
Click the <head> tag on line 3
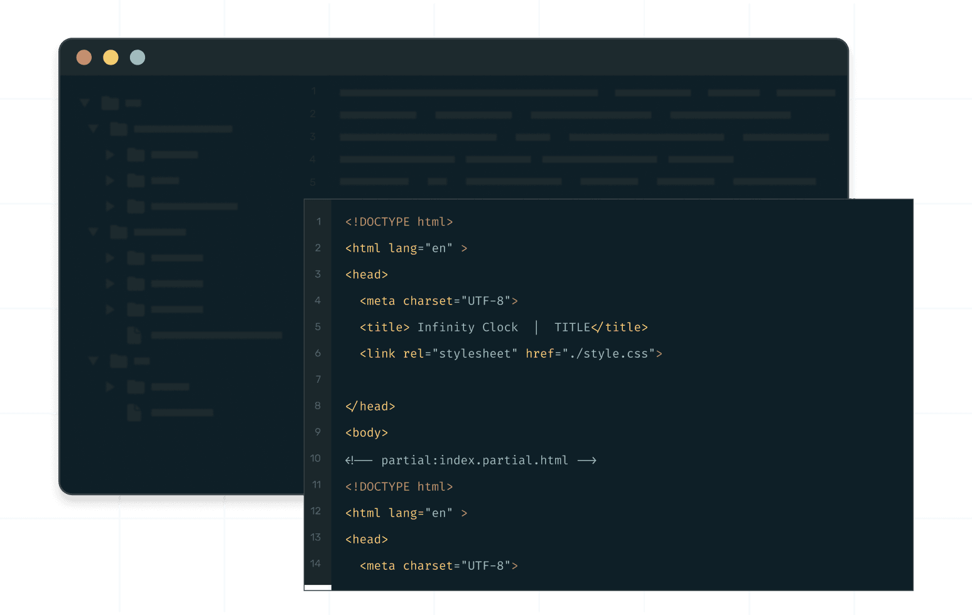(367, 275)
